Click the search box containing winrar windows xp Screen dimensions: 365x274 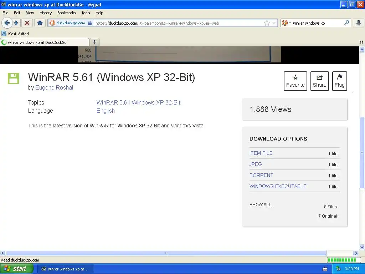tap(317, 23)
